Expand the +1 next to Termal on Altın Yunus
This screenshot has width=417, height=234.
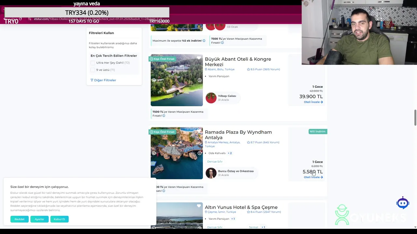pos(263,227)
